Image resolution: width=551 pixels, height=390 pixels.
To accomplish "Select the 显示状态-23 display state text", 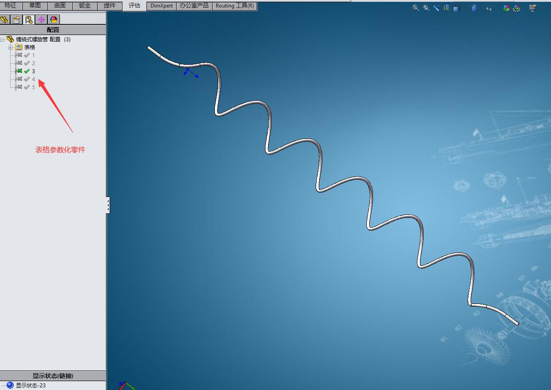I will pyautogui.click(x=31, y=385).
